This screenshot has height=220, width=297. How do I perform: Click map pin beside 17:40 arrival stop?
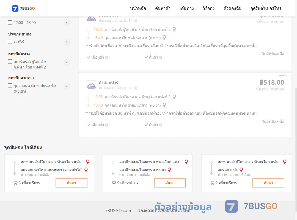164,105
